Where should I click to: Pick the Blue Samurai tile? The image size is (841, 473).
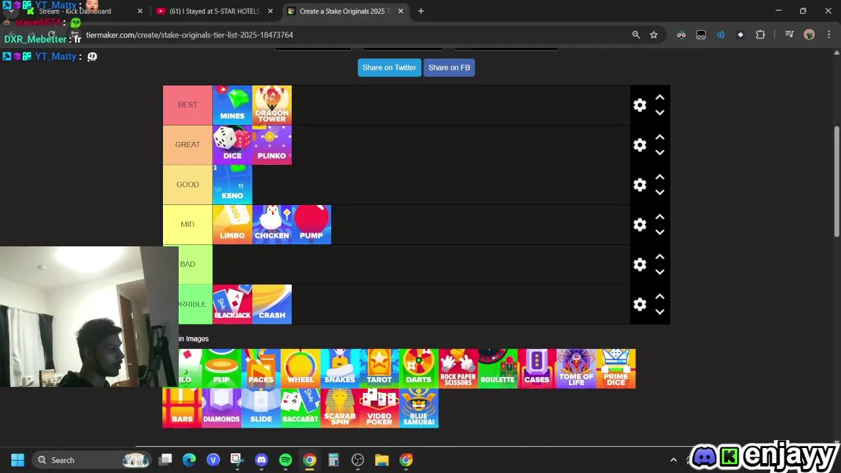click(x=419, y=408)
